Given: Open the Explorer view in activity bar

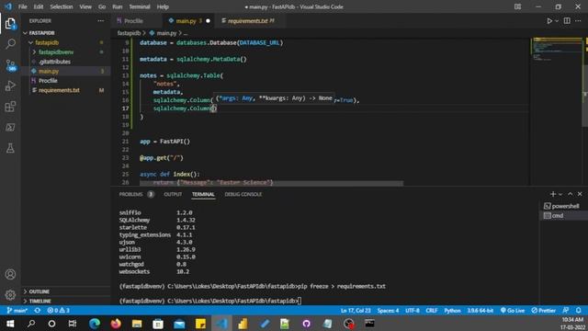Looking at the screenshot, I should (x=10, y=24).
